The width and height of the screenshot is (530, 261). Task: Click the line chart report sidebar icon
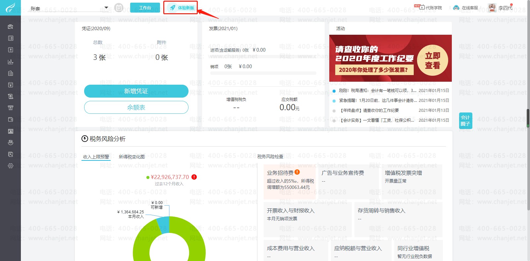(x=11, y=62)
